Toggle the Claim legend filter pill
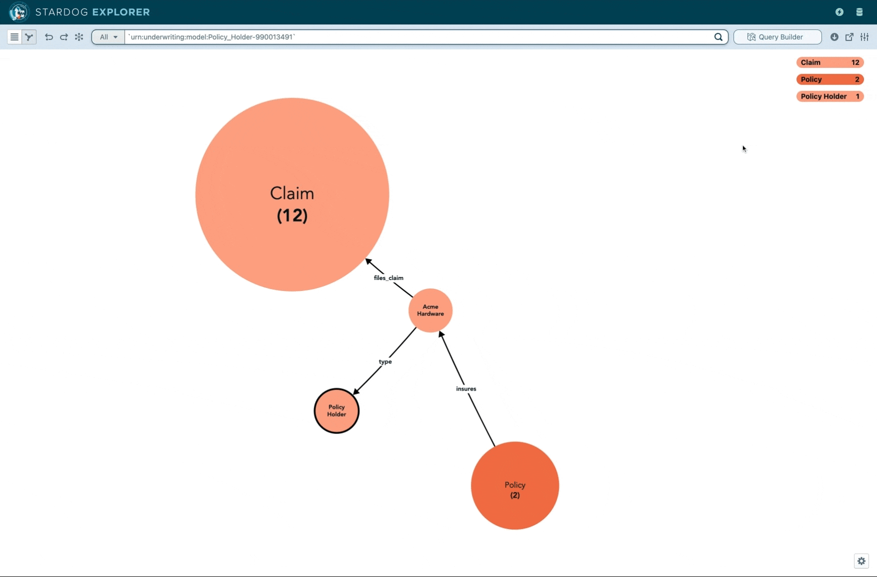The width and height of the screenshot is (877, 577). 829,62
